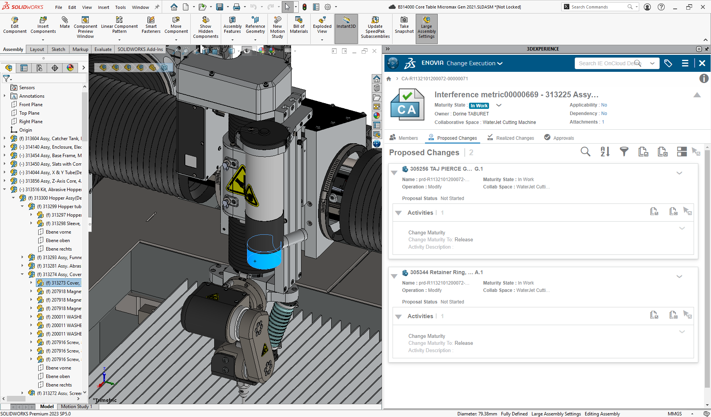Viewport: 711px width, 417px height.
Task: Open Bill of Materials tool
Action: coord(299,25)
